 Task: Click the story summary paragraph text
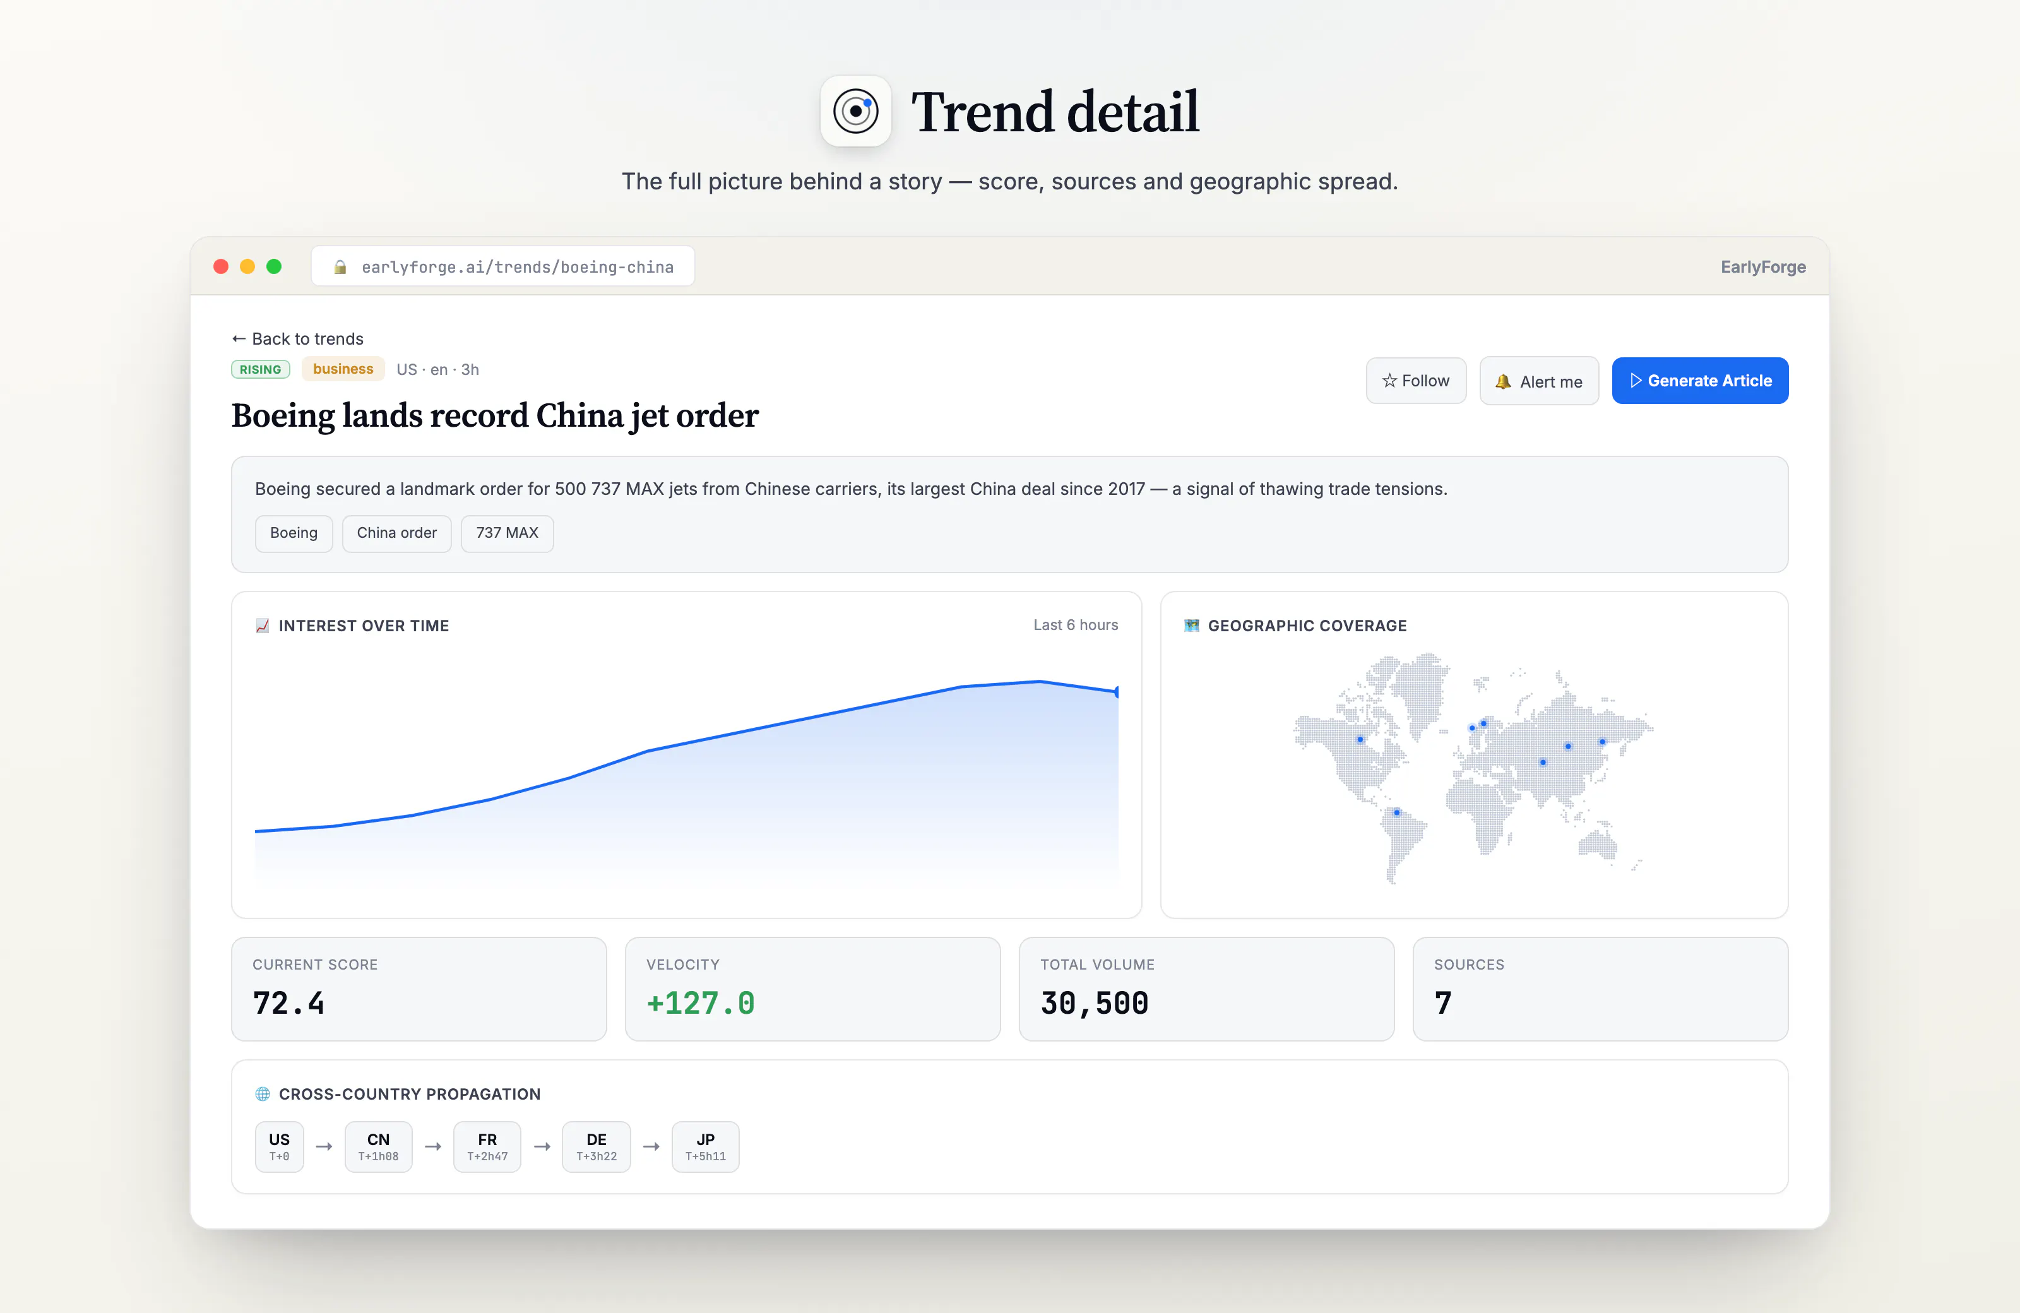pos(852,489)
